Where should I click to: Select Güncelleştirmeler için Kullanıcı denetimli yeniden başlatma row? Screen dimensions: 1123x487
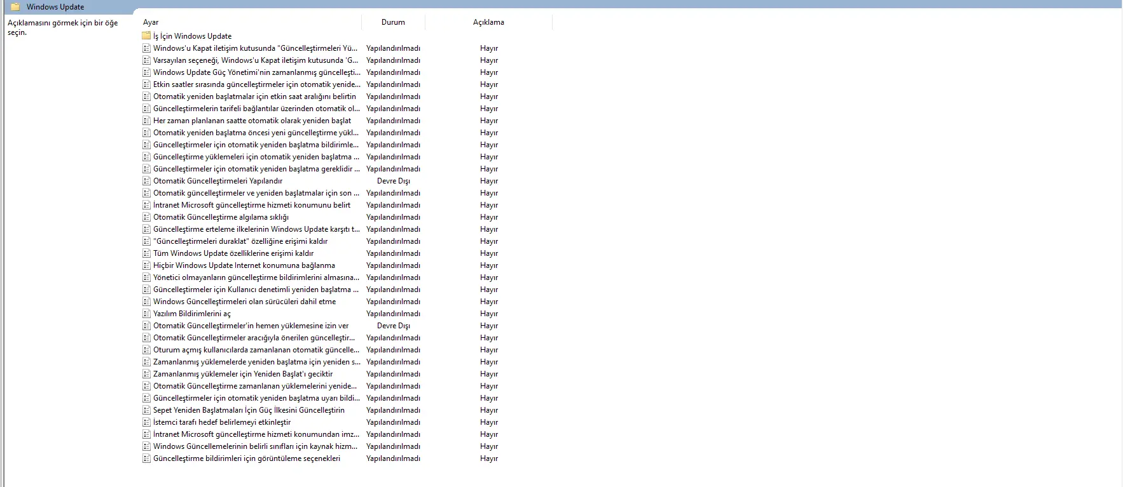tap(256, 290)
